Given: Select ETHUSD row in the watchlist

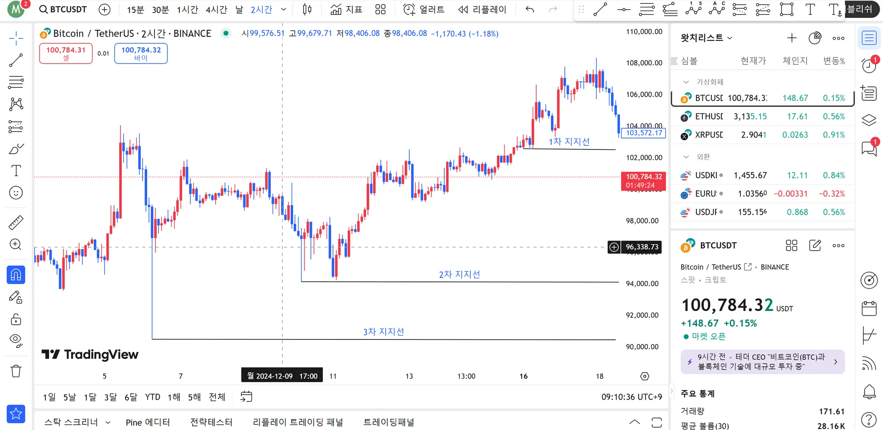Looking at the screenshot, I should click(763, 116).
